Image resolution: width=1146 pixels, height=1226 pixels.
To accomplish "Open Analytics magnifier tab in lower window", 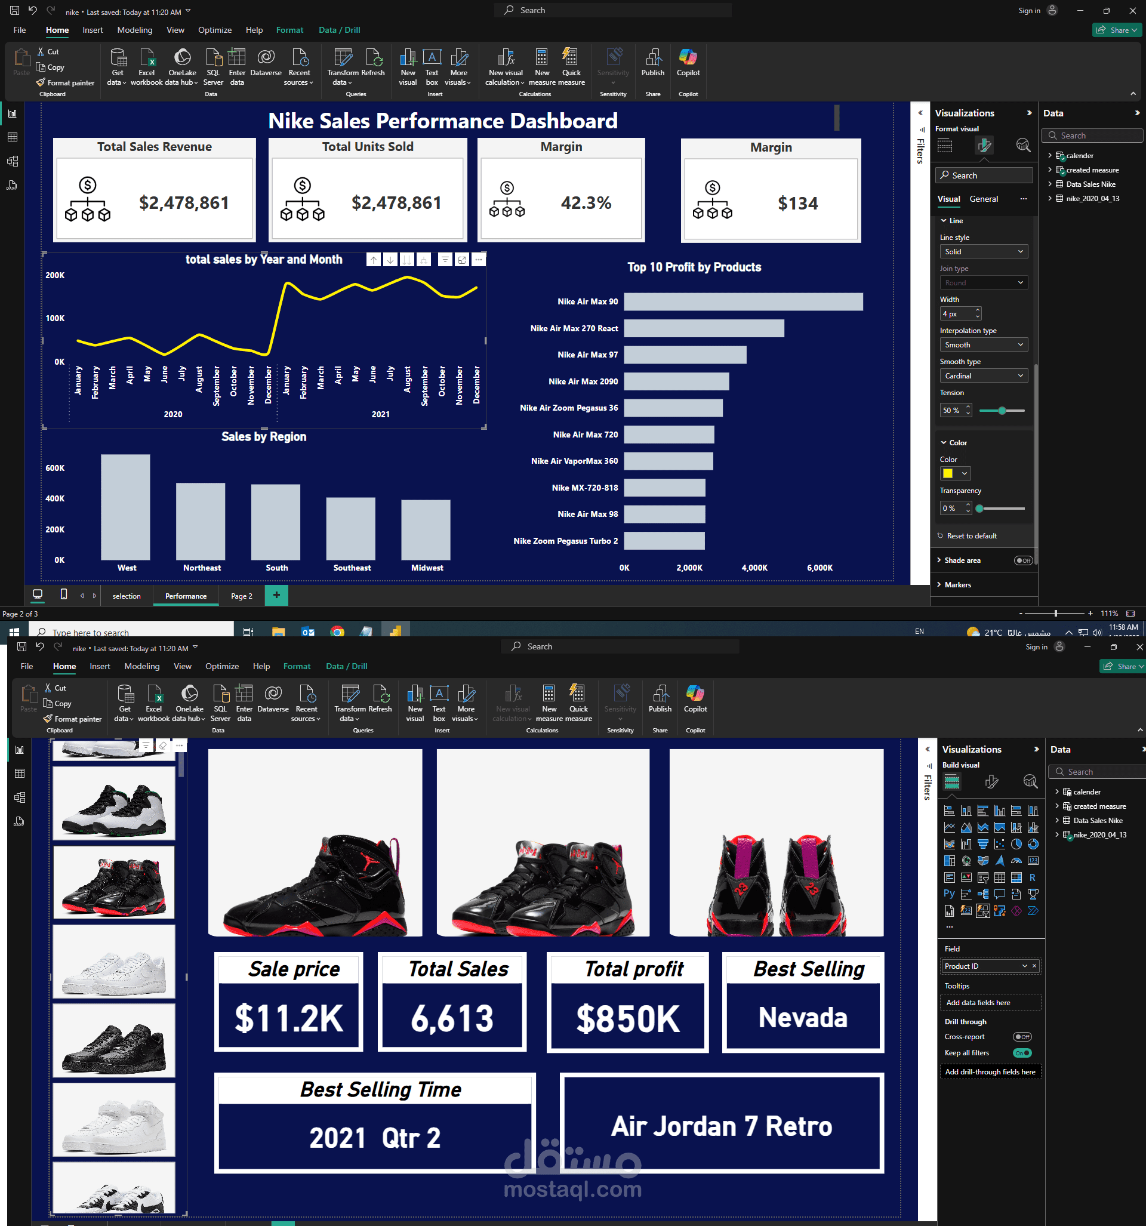I will click(1030, 782).
